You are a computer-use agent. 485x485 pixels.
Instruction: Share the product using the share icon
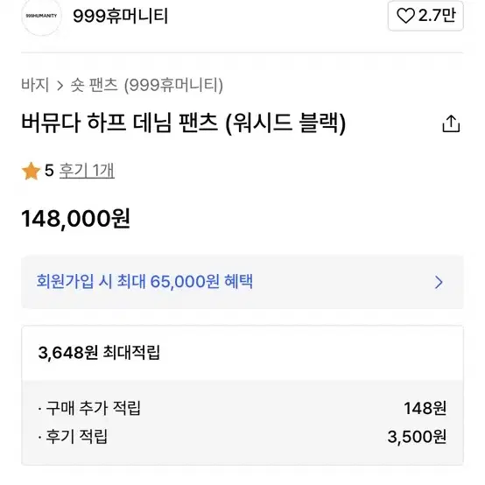[451, 123]
